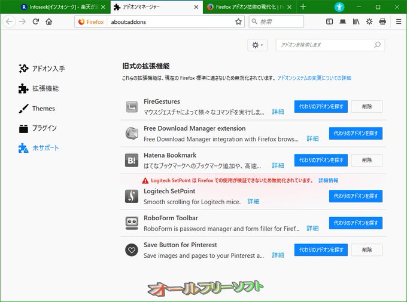Open the アドオン入手 category
The height and width of the screenshot is (302, 407).
point(41,69)
